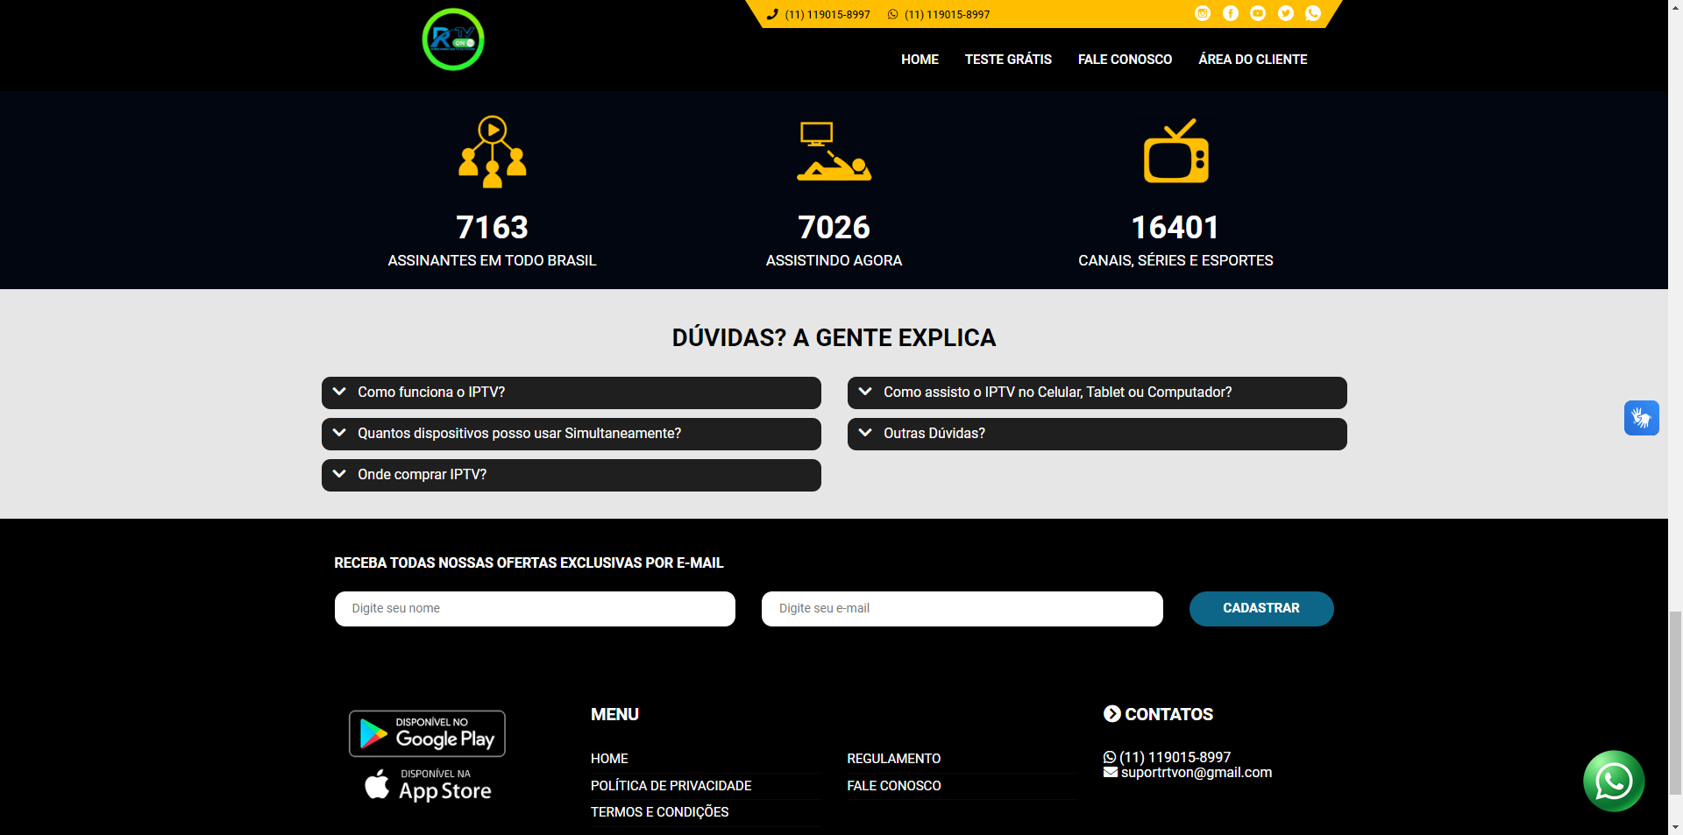Open ÁREA DO CLIENTE in navigation menu
This screenshot has height=835, width=1683.
tap(1253, 60)
